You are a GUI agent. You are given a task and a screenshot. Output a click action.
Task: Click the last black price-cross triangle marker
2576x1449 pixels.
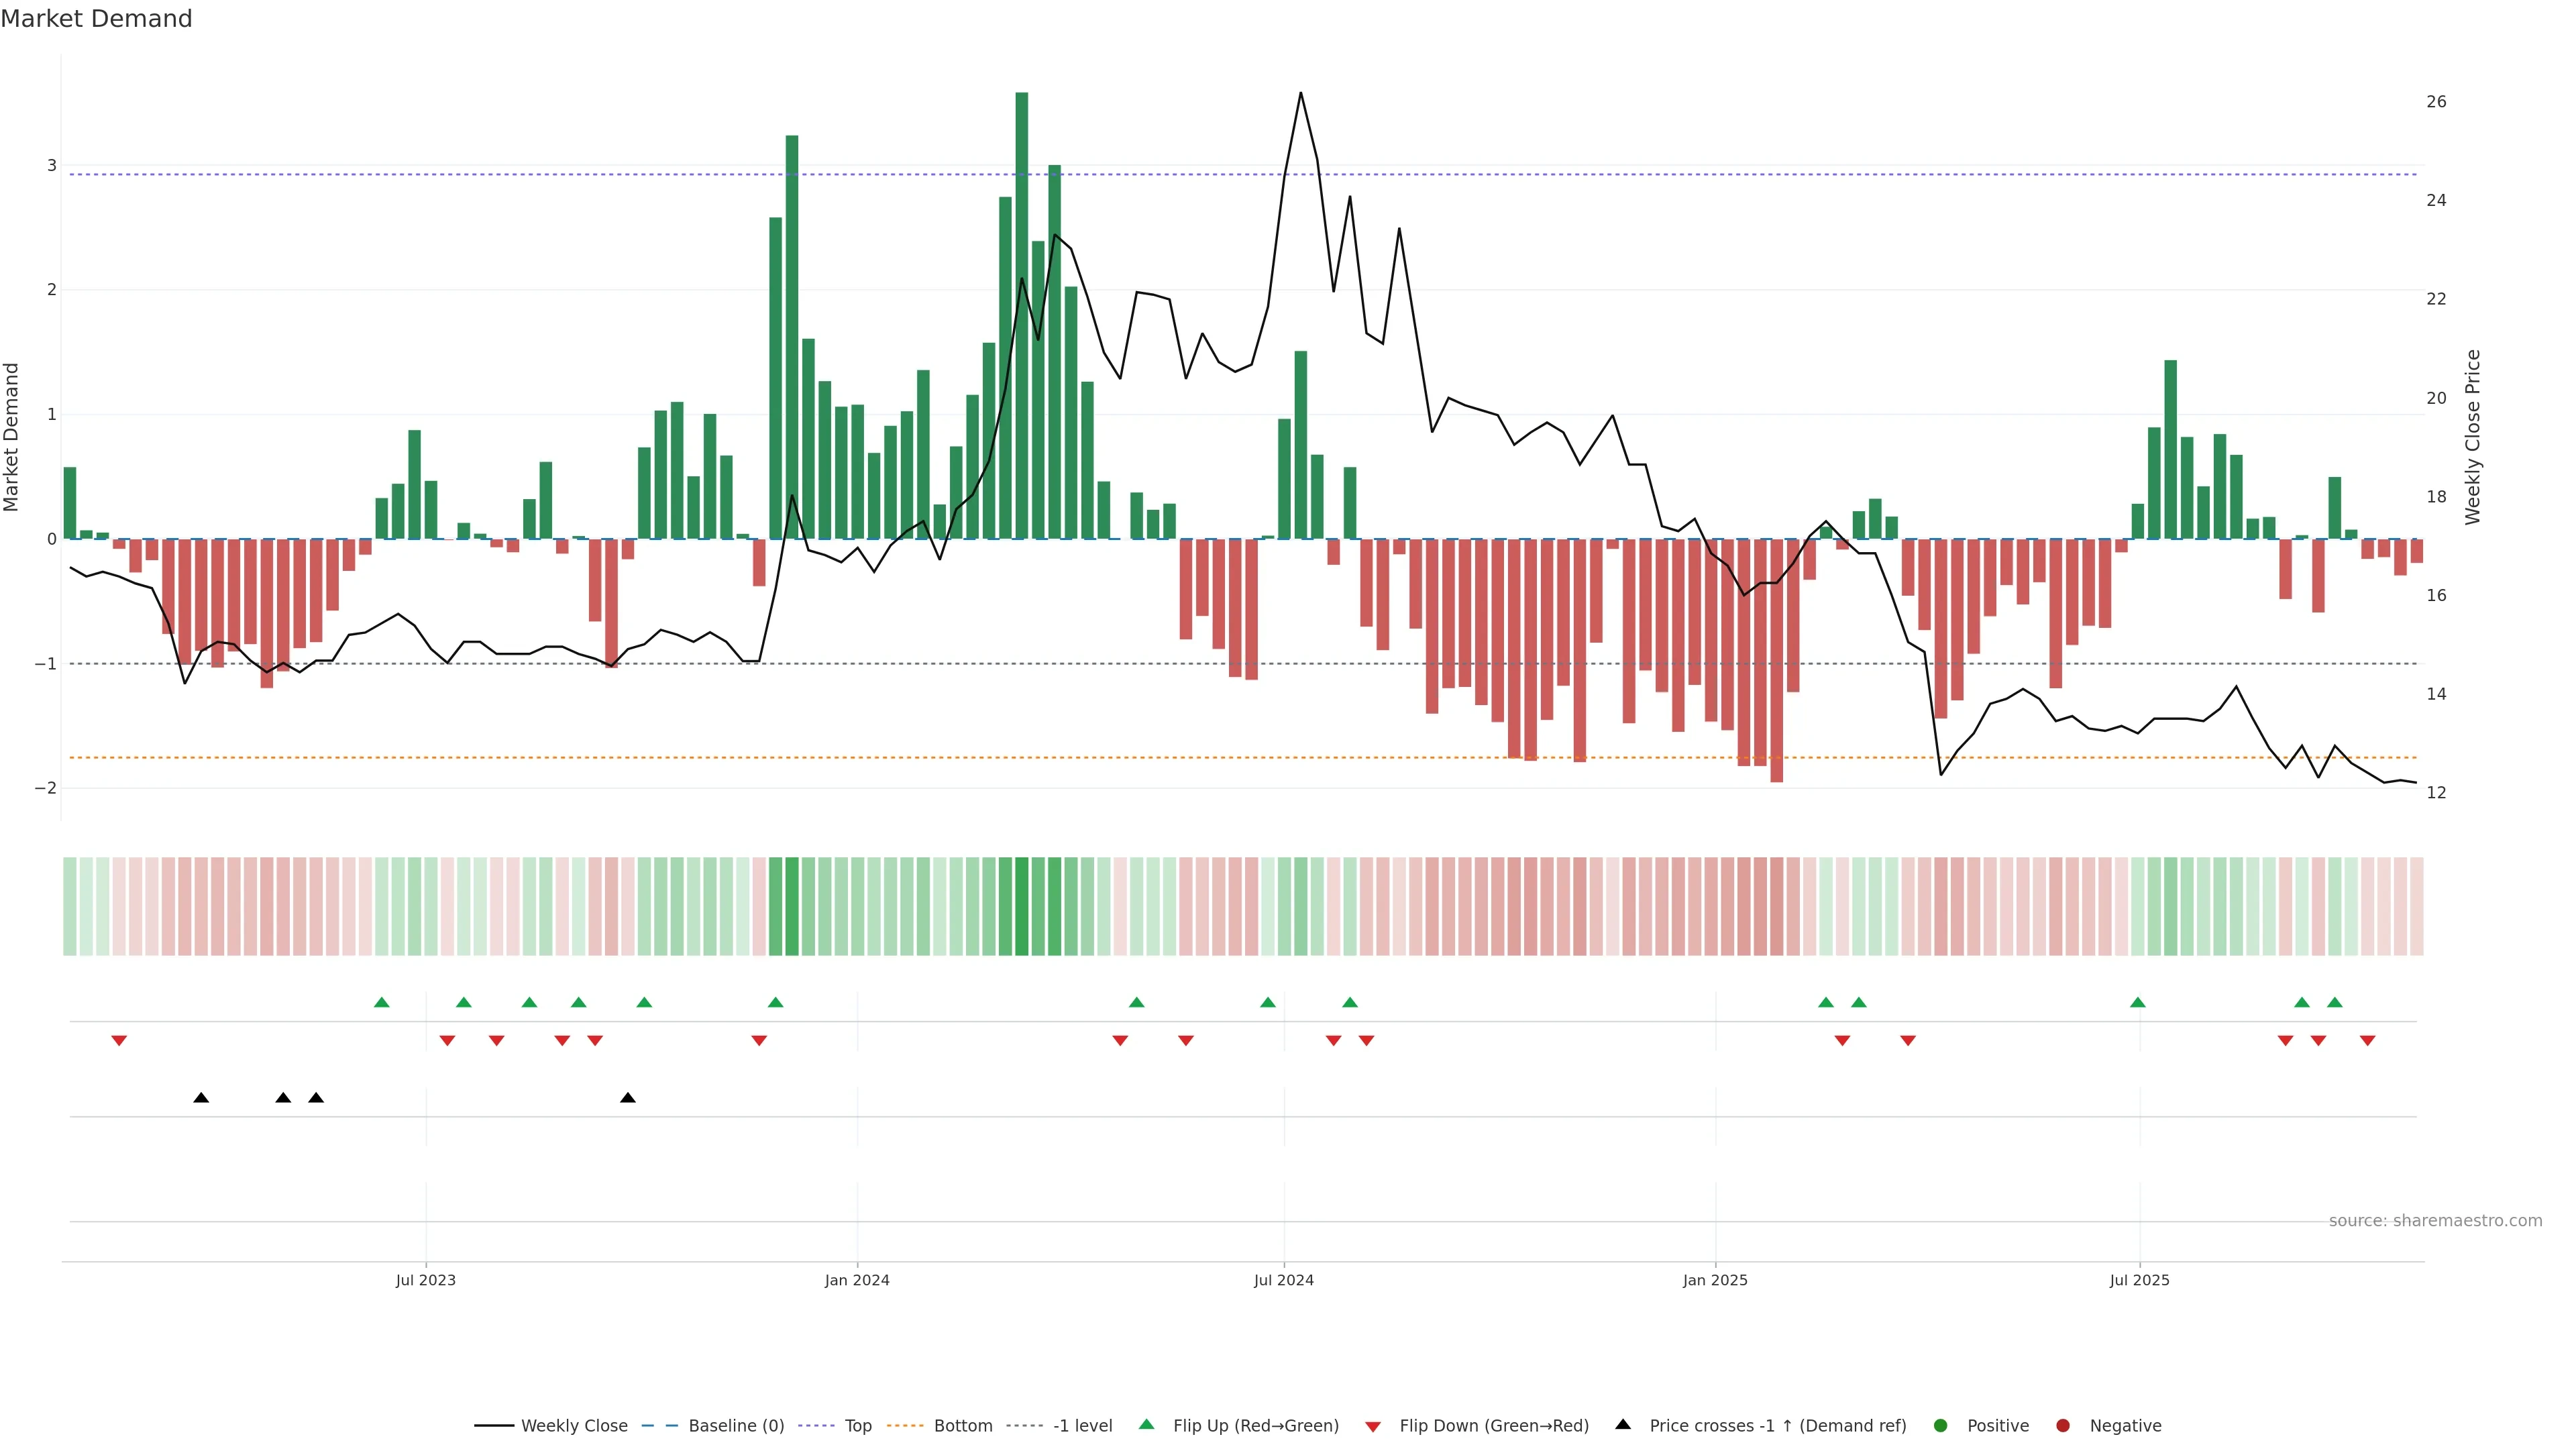coord(628,1098)
